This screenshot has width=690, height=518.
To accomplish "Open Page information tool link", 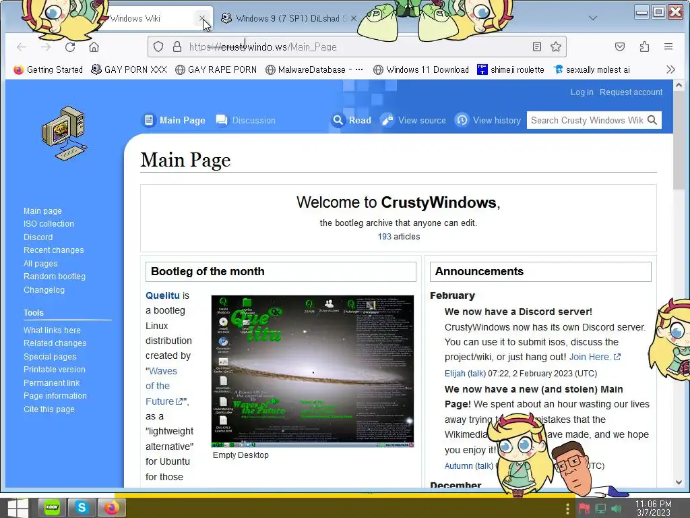I will coord(55,396).
